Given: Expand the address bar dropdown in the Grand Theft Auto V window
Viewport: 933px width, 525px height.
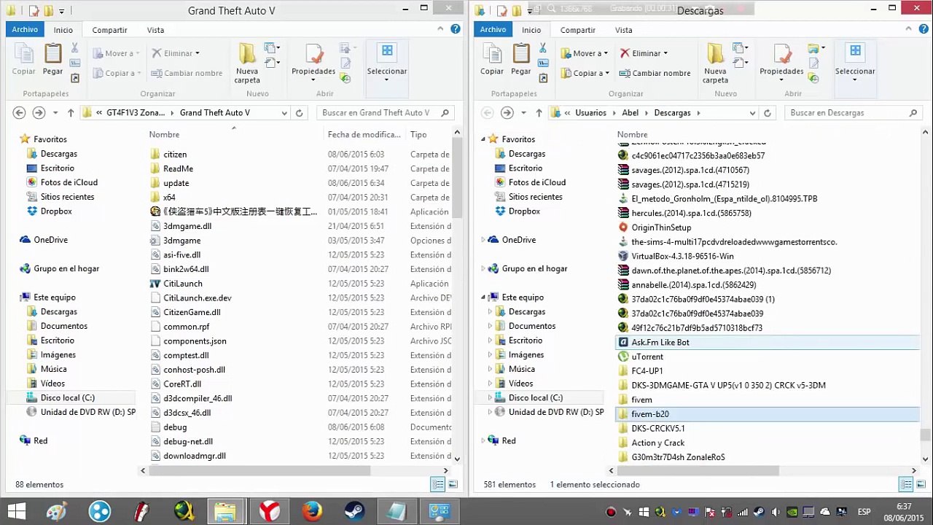Looking at the screenshot, I should tap(284, 113).
